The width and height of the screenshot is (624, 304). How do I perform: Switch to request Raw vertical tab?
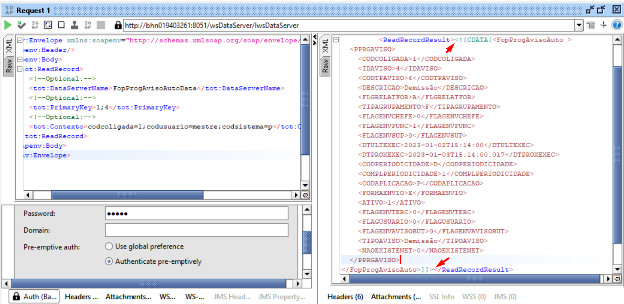pos(9,65)
